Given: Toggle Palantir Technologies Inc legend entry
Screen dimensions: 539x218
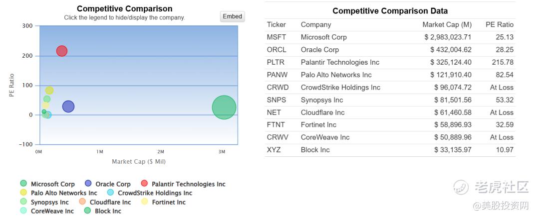Looking at the screenshot, I should pyautogui.click(x=145, y=184).
